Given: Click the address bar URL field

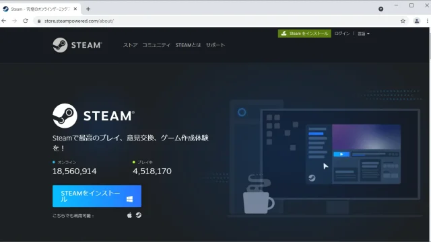Looking at the screenshot, I should pyautogui.click(x=217, y=21).
